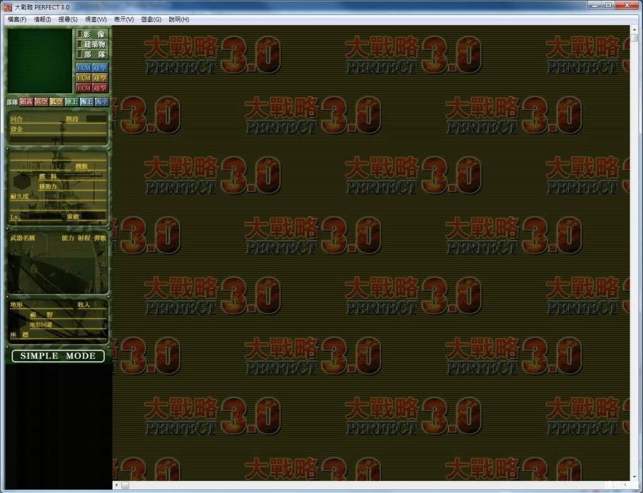Click the 階段 phase label
This screenshot has height=493, width=643.
72,119
